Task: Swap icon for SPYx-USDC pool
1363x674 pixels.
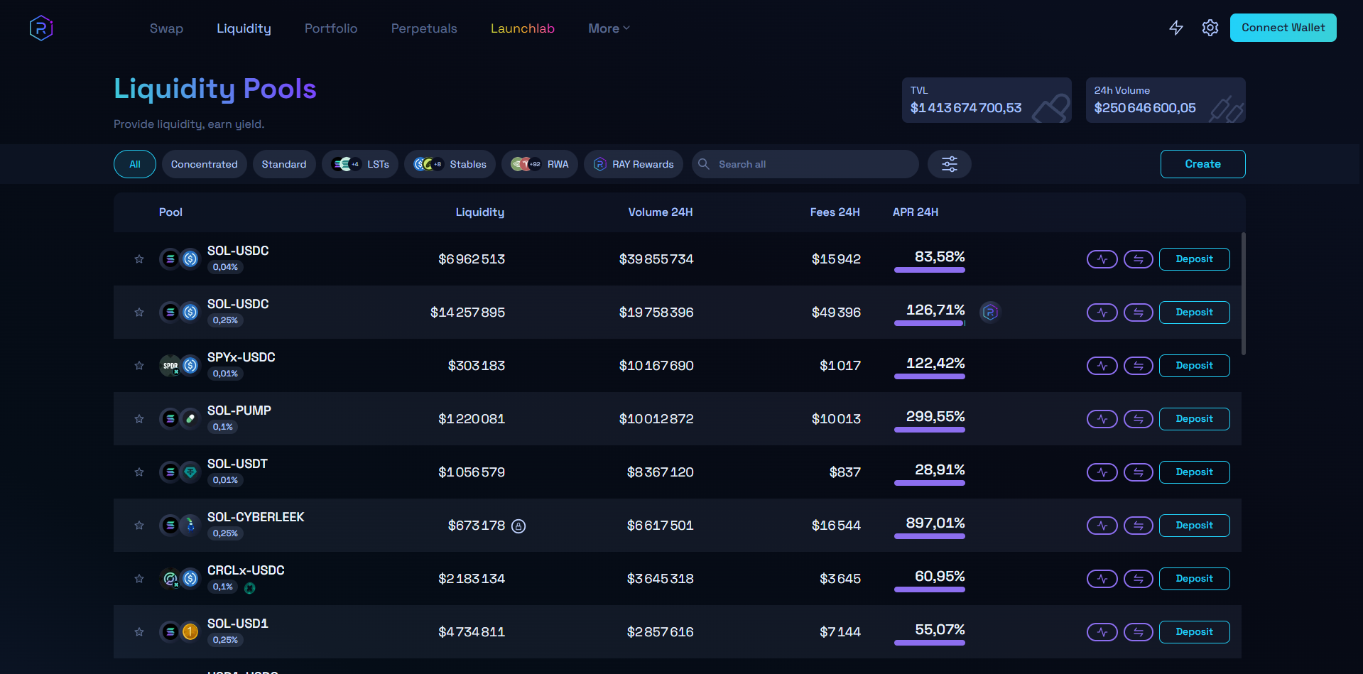Action: [1139, 366]
